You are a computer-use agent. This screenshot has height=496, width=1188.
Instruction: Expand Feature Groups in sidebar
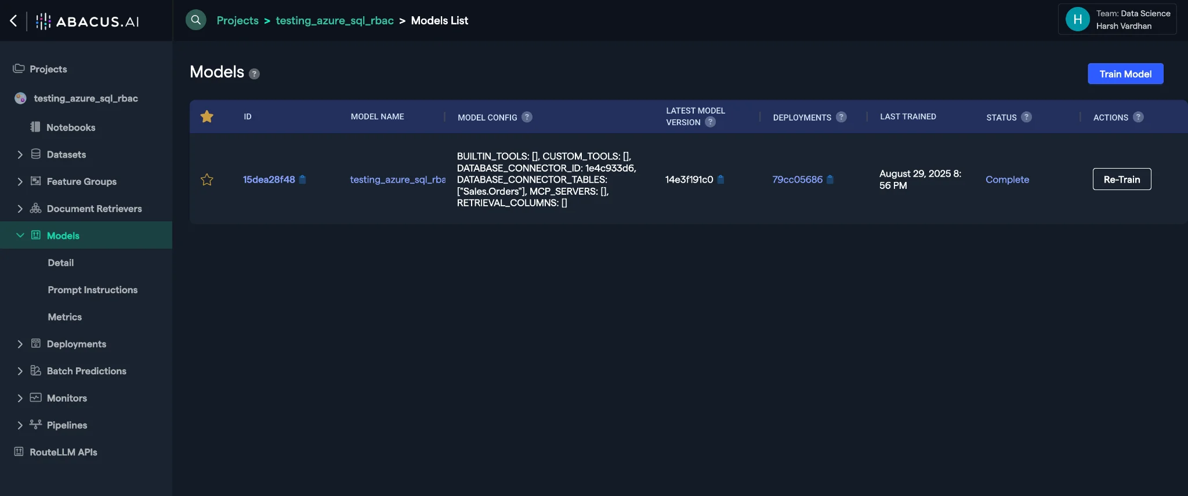pos(20,181)
